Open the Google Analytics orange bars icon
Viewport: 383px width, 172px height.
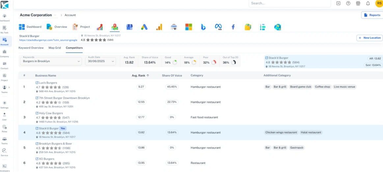click(x=159, y=27)
